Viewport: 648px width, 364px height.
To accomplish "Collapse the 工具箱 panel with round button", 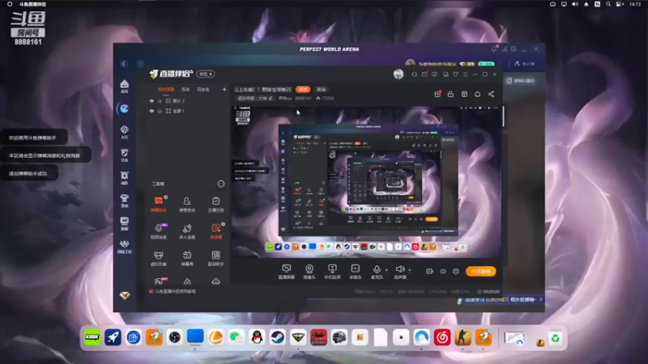I will (221, 184).
